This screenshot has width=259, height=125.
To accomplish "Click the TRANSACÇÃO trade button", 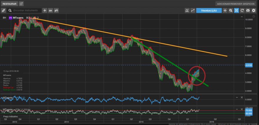I will tap(209, 10).
